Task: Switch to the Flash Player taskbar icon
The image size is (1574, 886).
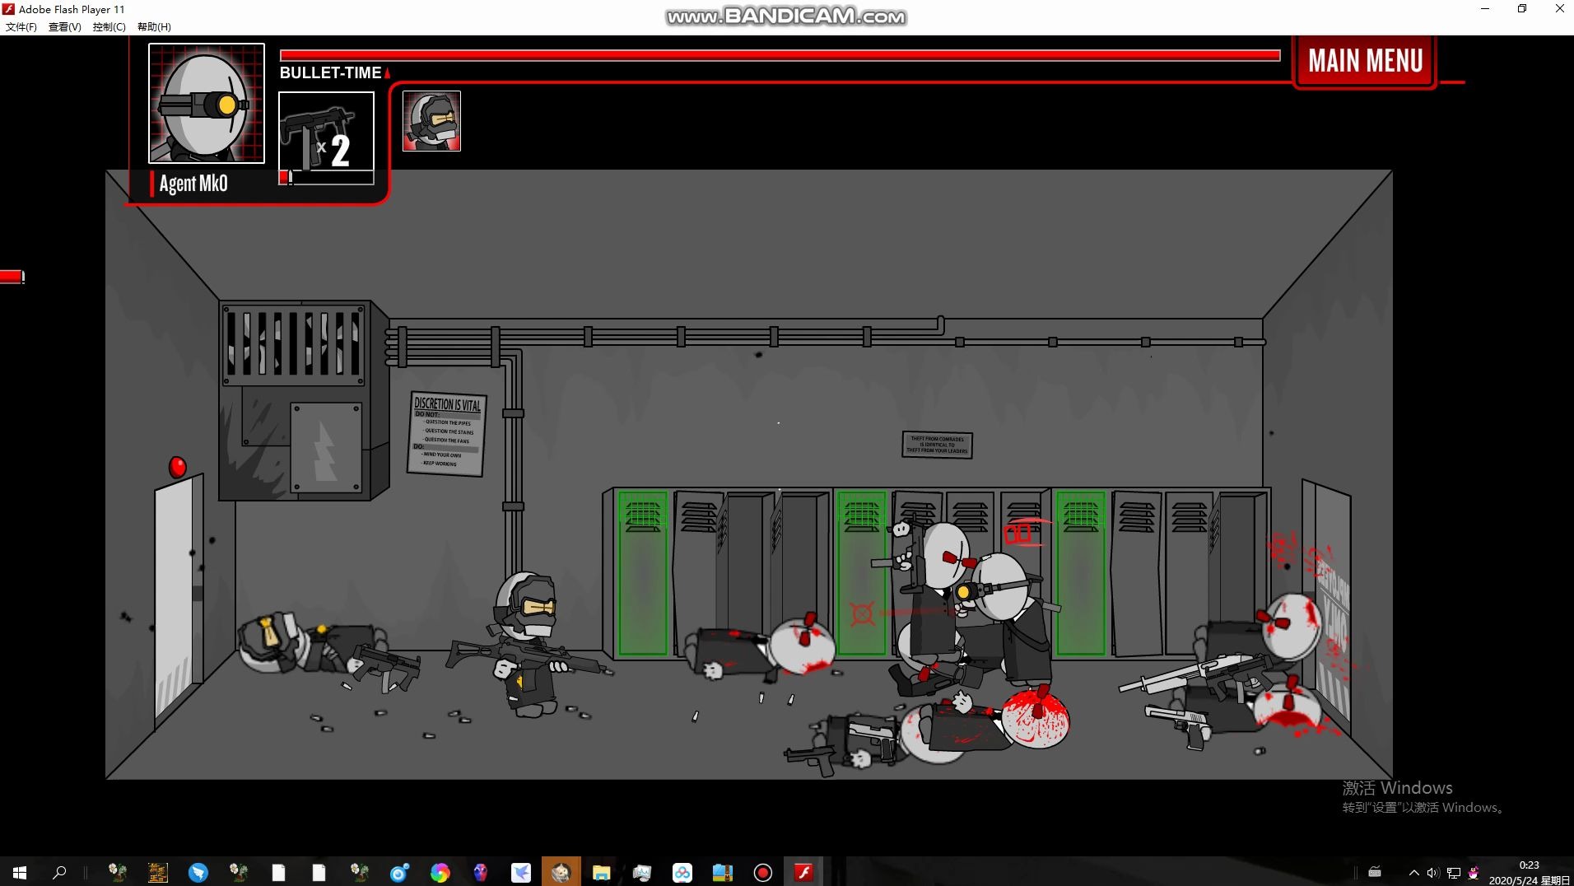Action: coord(803,872)
